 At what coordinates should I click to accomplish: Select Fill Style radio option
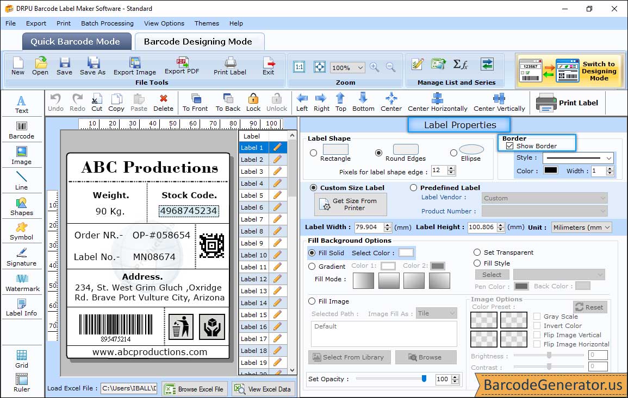[x=477, y=263]
